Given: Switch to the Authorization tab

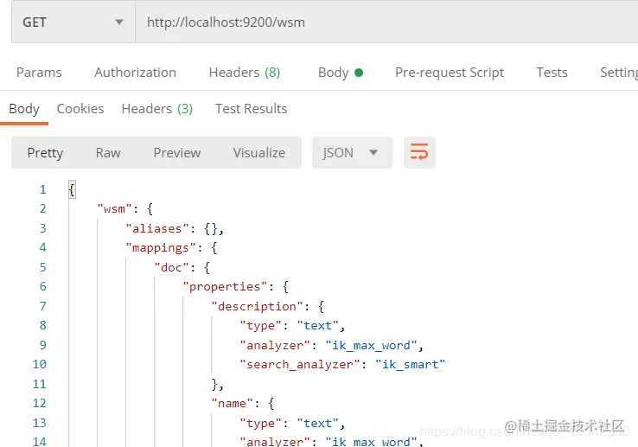Looking at the screenshot, I should point(135,73).
